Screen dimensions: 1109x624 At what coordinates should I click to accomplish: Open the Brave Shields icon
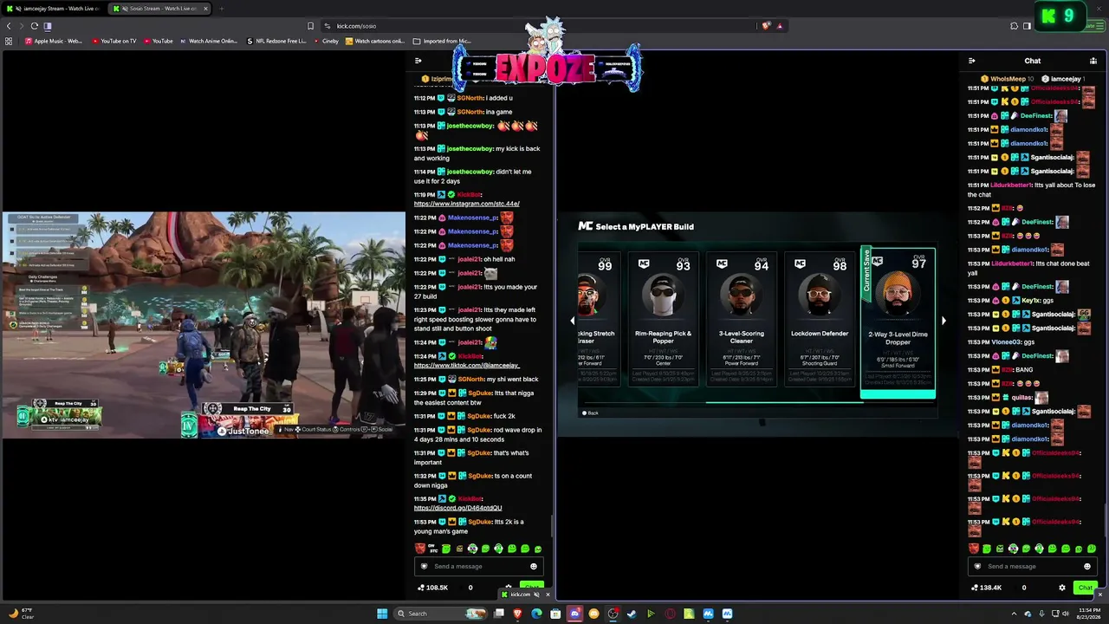(x=766, y=26)
